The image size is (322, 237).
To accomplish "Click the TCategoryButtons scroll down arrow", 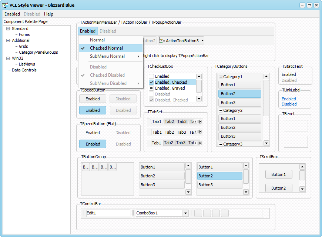I will tap(266, 143).
